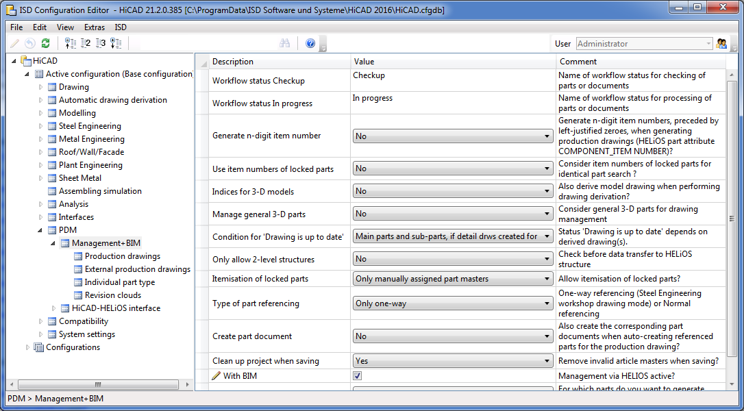The image size is (744, 411).
Task: Click table icon of Assembling simulation
Action: pyautogui.click(x=52, y=191)
